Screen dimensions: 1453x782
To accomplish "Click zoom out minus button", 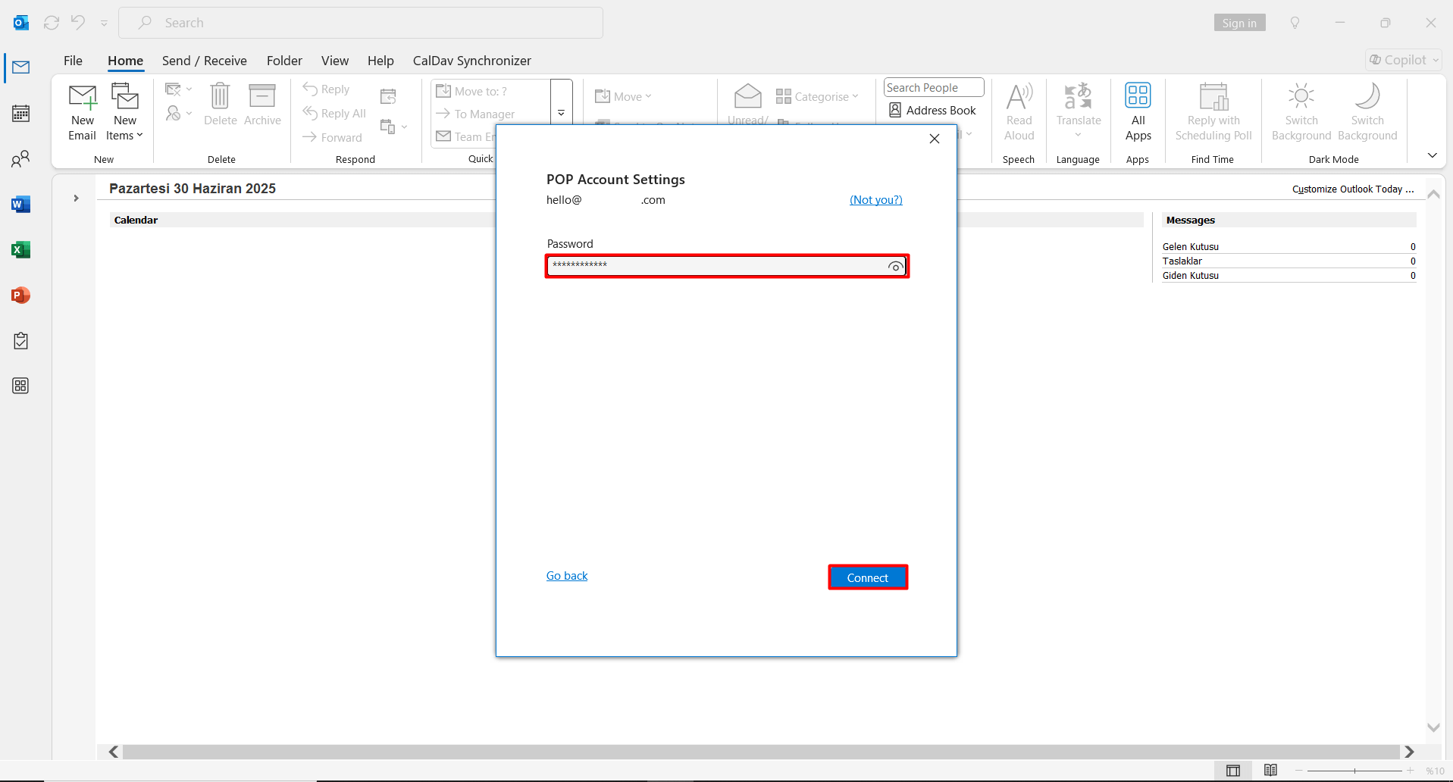I will tap(1298, 771).
